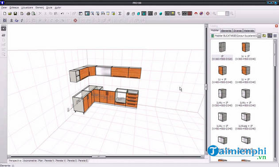Toggle the red grid display button
The width and height of the screenshot is (279, 167).
pos(190,14)
